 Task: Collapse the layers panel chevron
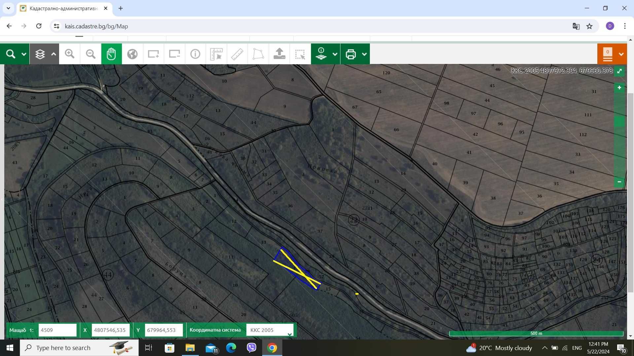53,54
